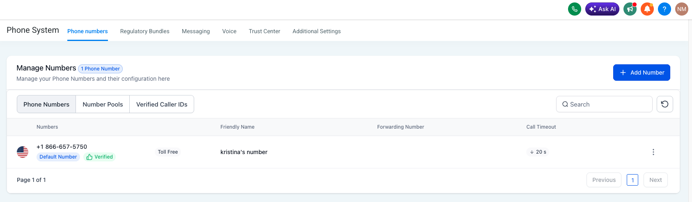
Task: Click the 20 s call timeout chip
Action: click(538, 152)
